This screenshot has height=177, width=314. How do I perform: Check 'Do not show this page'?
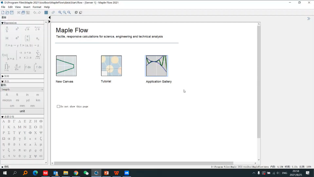click(58, 107)
